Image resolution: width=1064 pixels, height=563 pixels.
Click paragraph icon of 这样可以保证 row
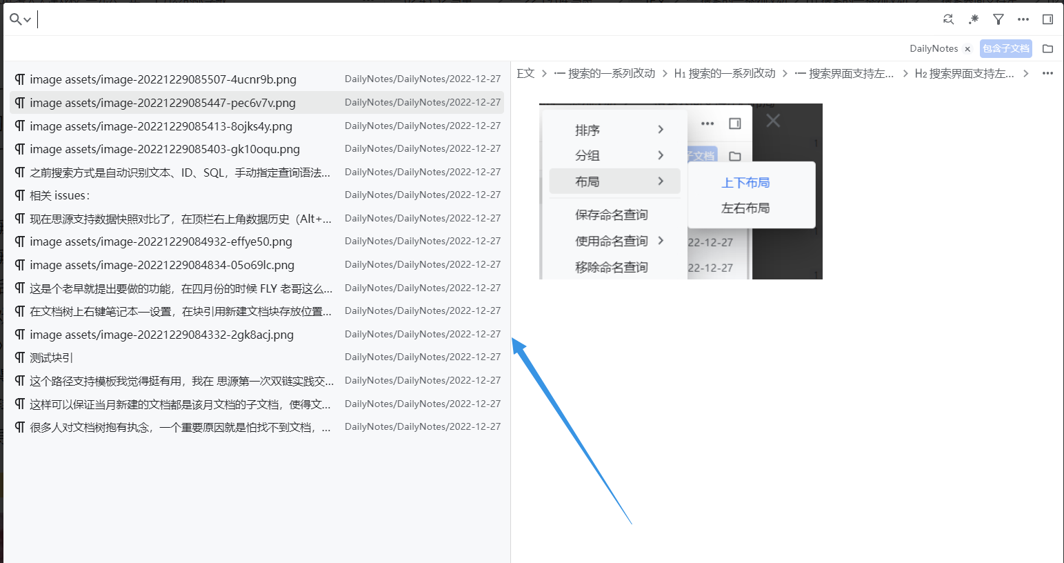click(20, 404)
